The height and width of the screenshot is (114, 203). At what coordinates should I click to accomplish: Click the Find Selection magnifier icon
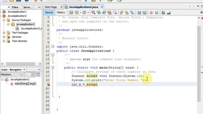(x=93, y=13)
